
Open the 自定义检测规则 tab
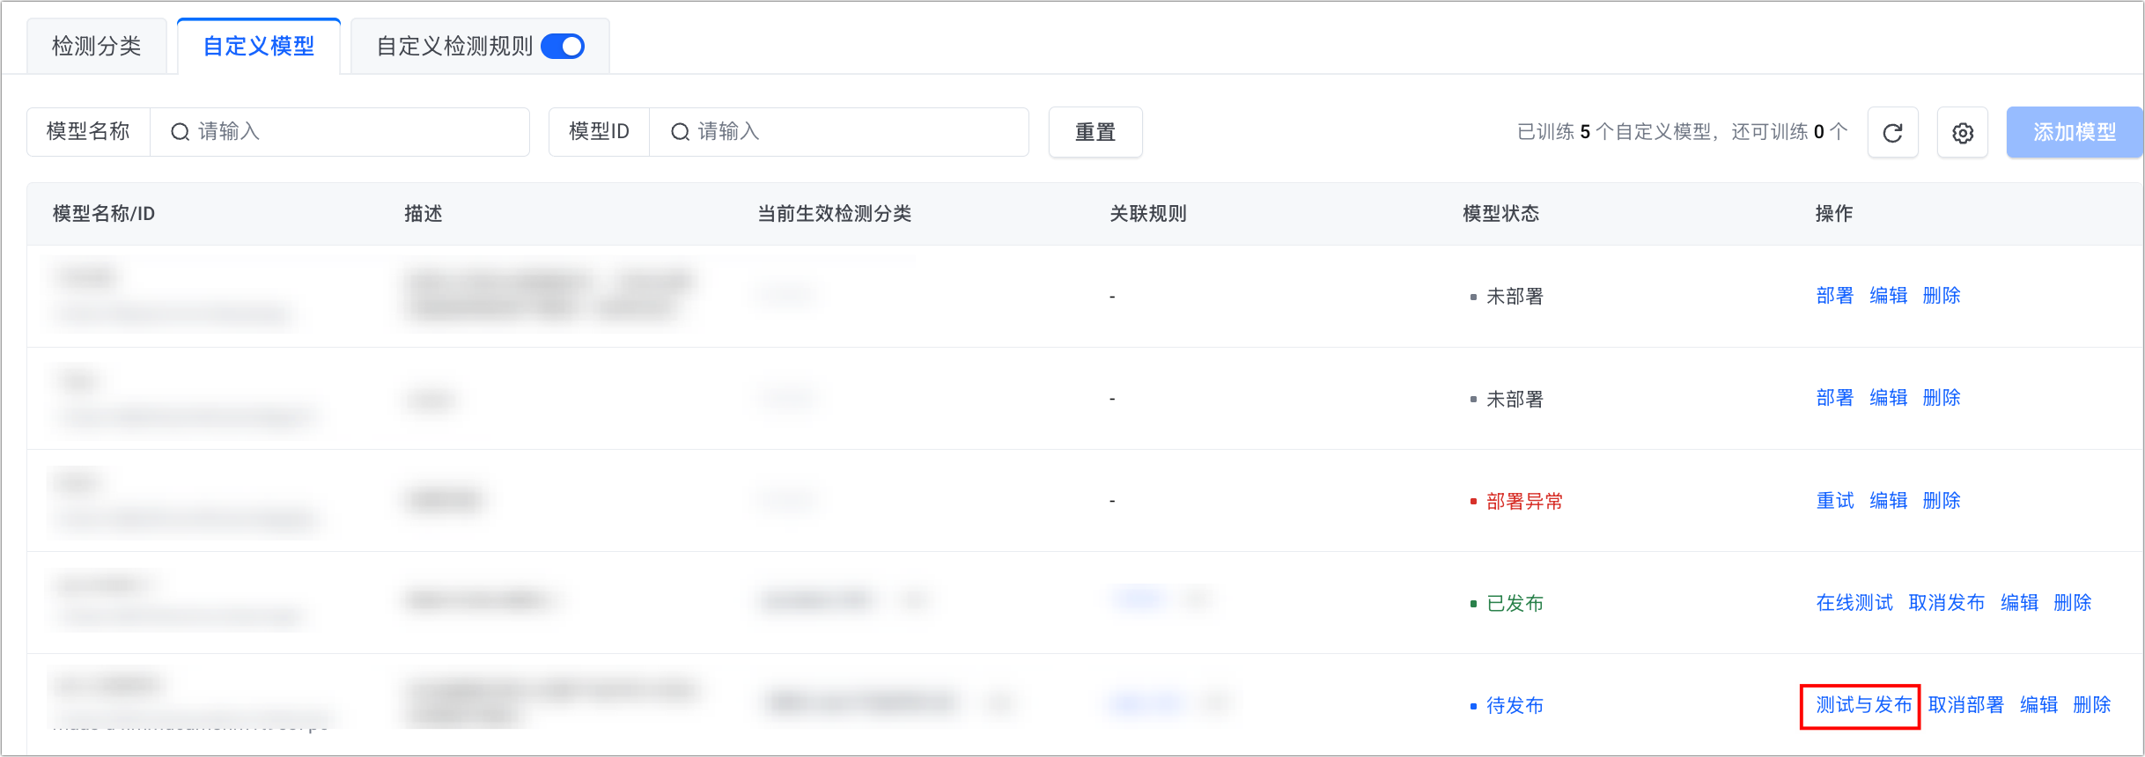click(x=454, y=46)
